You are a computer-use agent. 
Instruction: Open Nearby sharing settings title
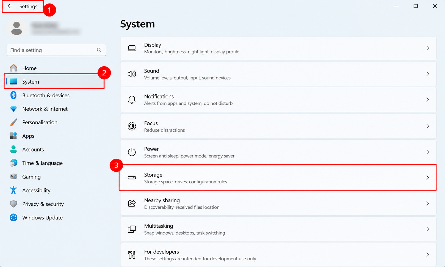pyautogui.click(x=162, y=200)
